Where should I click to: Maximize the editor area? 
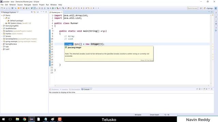212,12
